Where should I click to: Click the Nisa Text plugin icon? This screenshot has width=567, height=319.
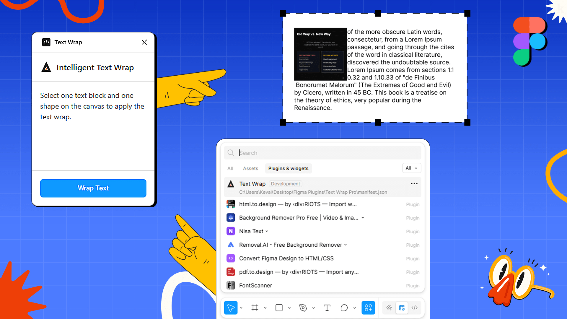click(231, 231)
